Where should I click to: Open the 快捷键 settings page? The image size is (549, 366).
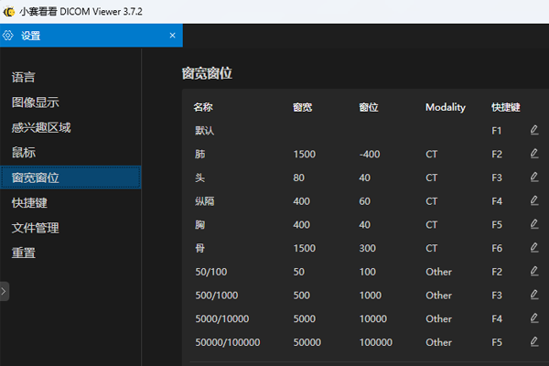point(29,202)
